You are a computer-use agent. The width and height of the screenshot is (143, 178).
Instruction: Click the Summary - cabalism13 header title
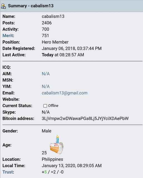(31, 6)
